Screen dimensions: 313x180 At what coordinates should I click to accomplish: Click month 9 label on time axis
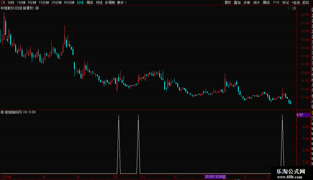[78, 177]
